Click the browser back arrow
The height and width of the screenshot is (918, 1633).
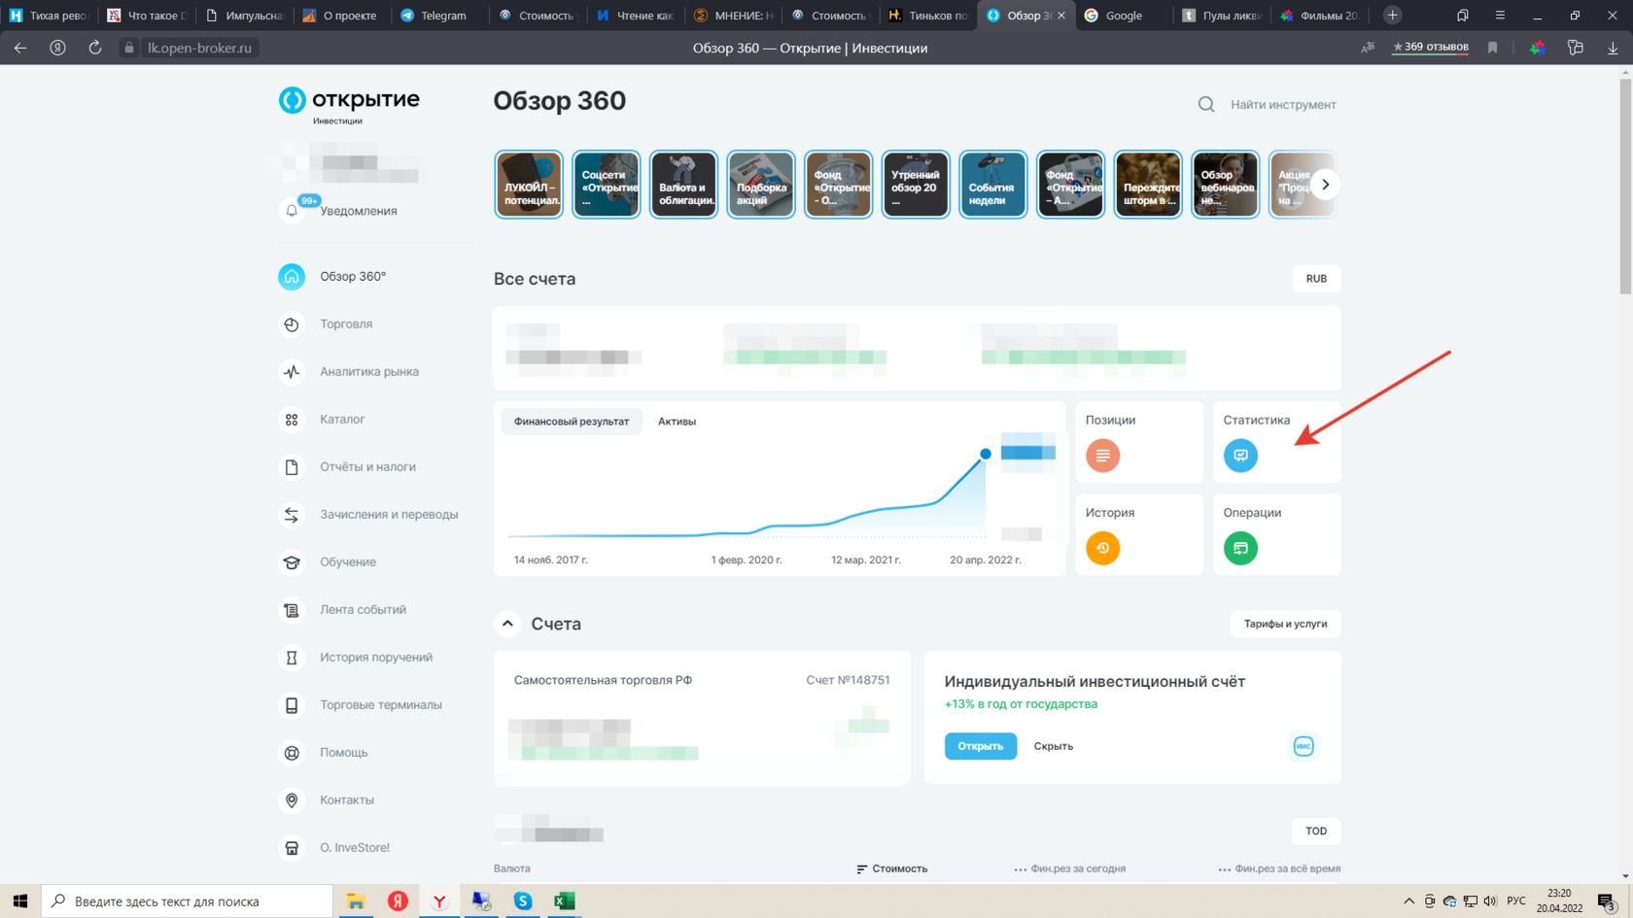[20, 48]
